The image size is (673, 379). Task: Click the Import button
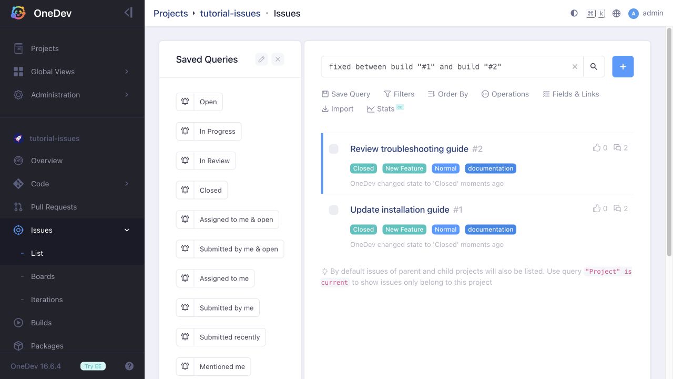point(338,109)
